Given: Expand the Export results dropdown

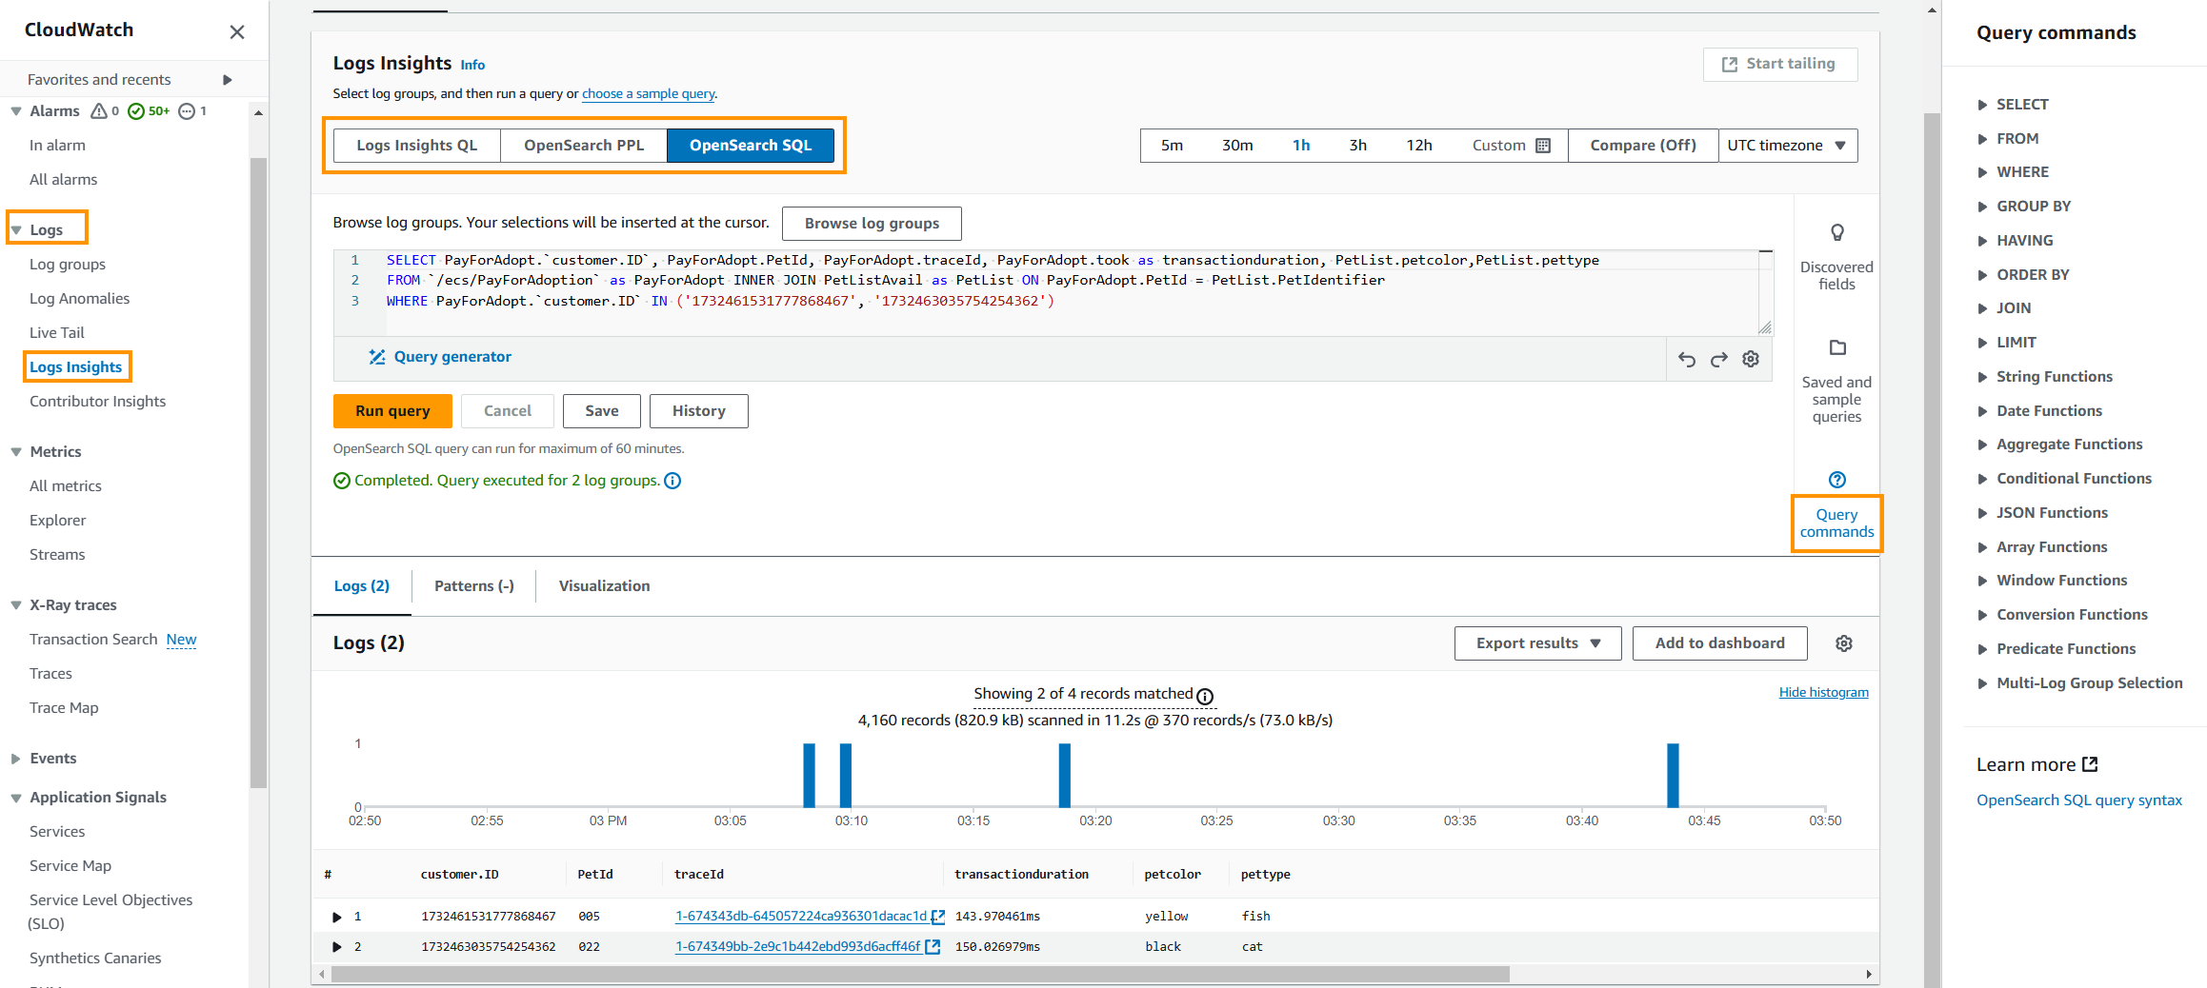Looking at the screenshot, I should [1536, 643].
